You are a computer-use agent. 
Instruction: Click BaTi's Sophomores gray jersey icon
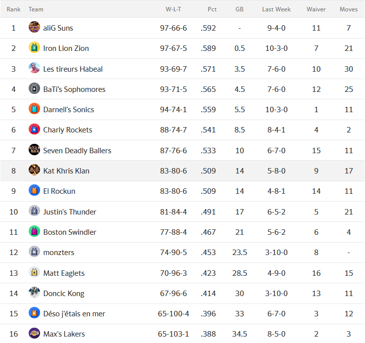[x=34, y=88]
